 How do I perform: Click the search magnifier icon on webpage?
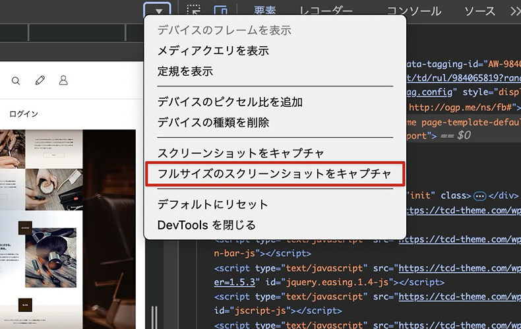coord(16,80)
